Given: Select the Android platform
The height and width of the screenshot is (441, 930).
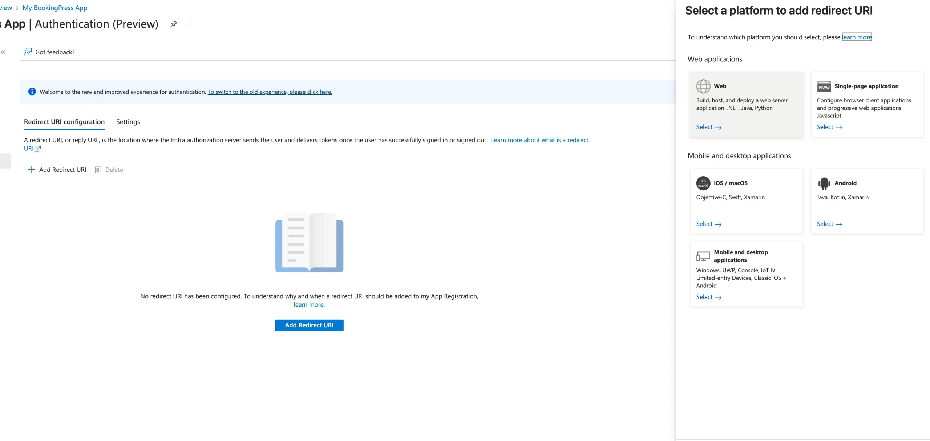Looking at the screenshot, I should pos(829,224).
